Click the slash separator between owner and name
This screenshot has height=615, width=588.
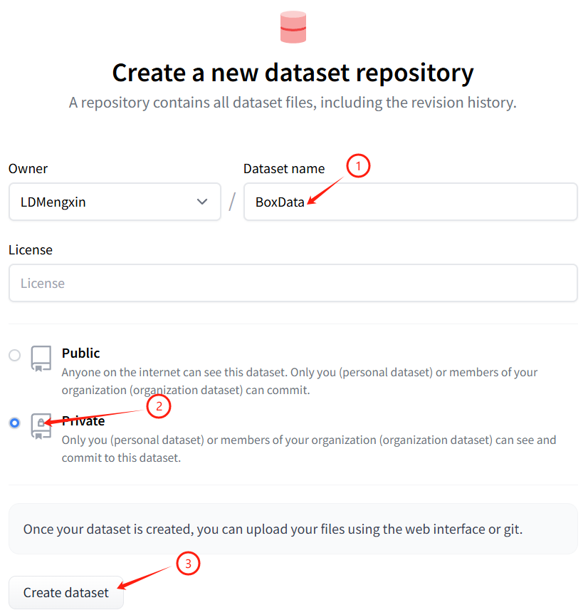232,202
